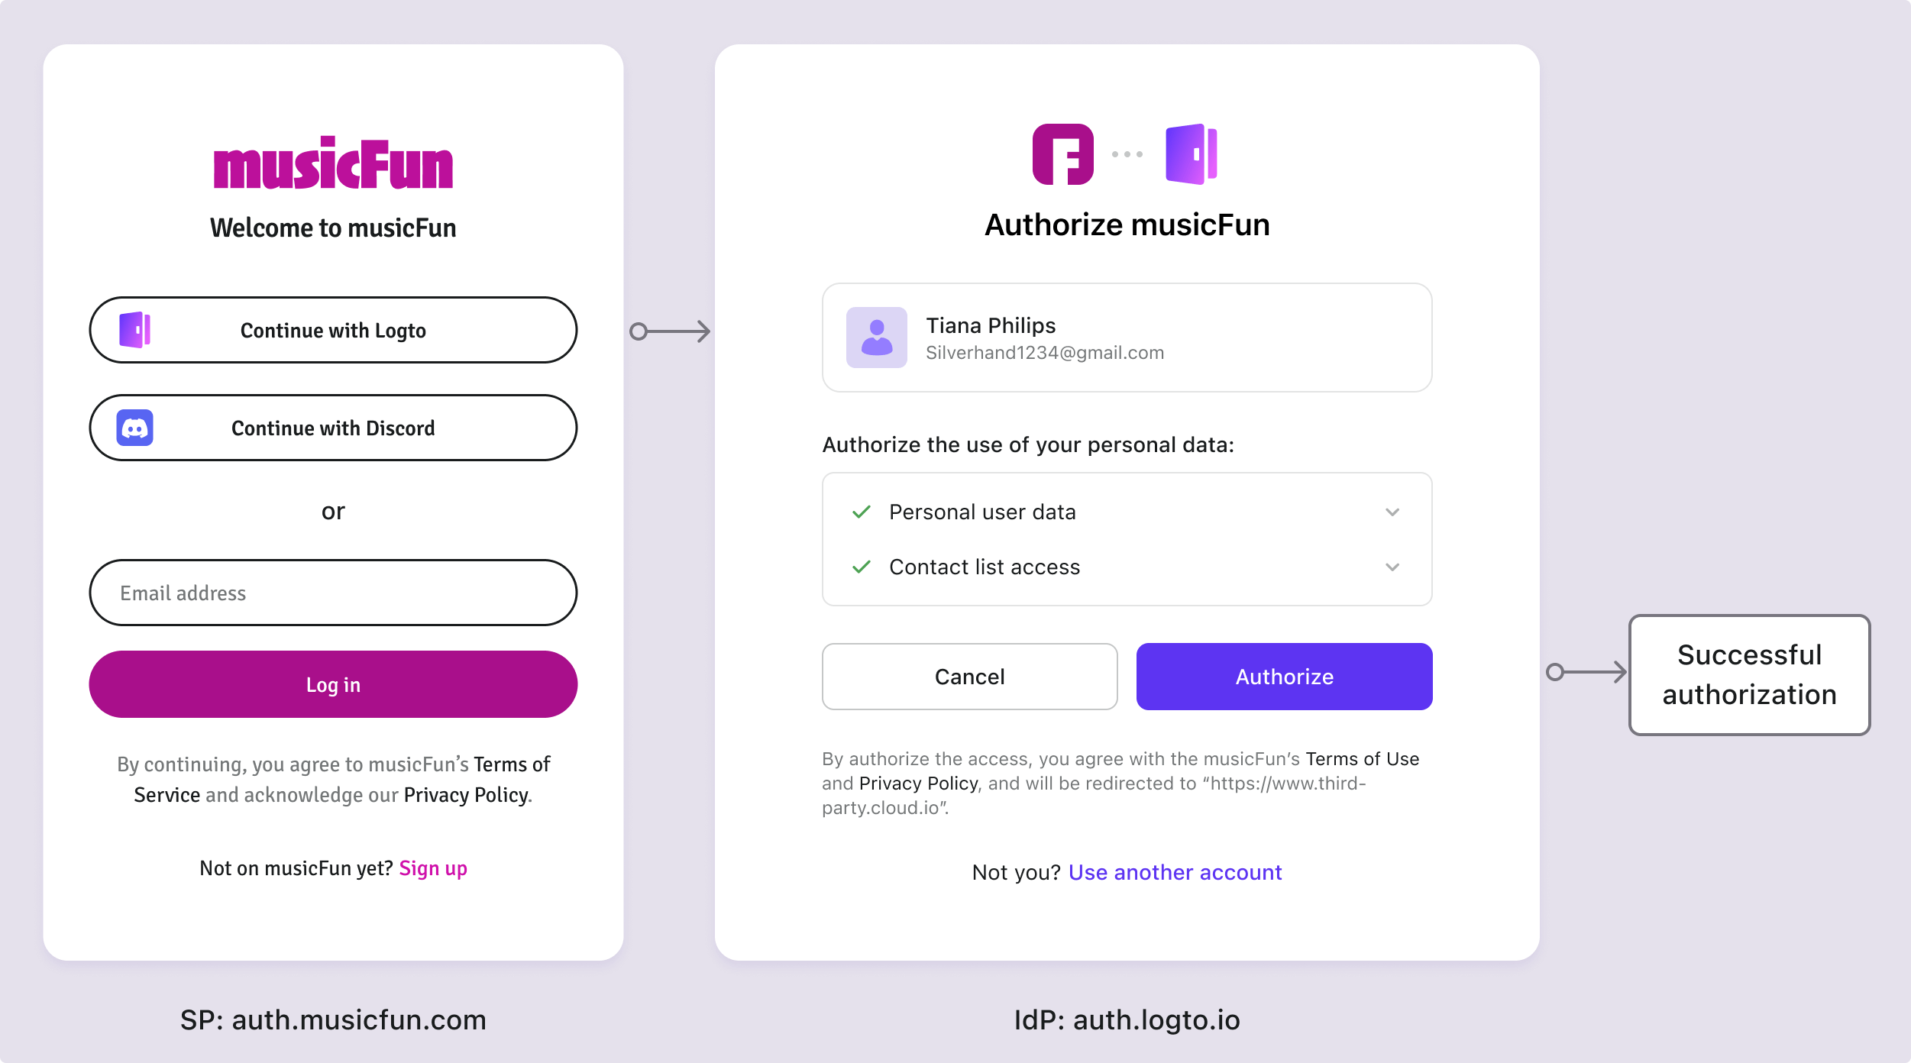
Task: Click the Authorize button to confirm access
Action: [x=1282, y=676]
